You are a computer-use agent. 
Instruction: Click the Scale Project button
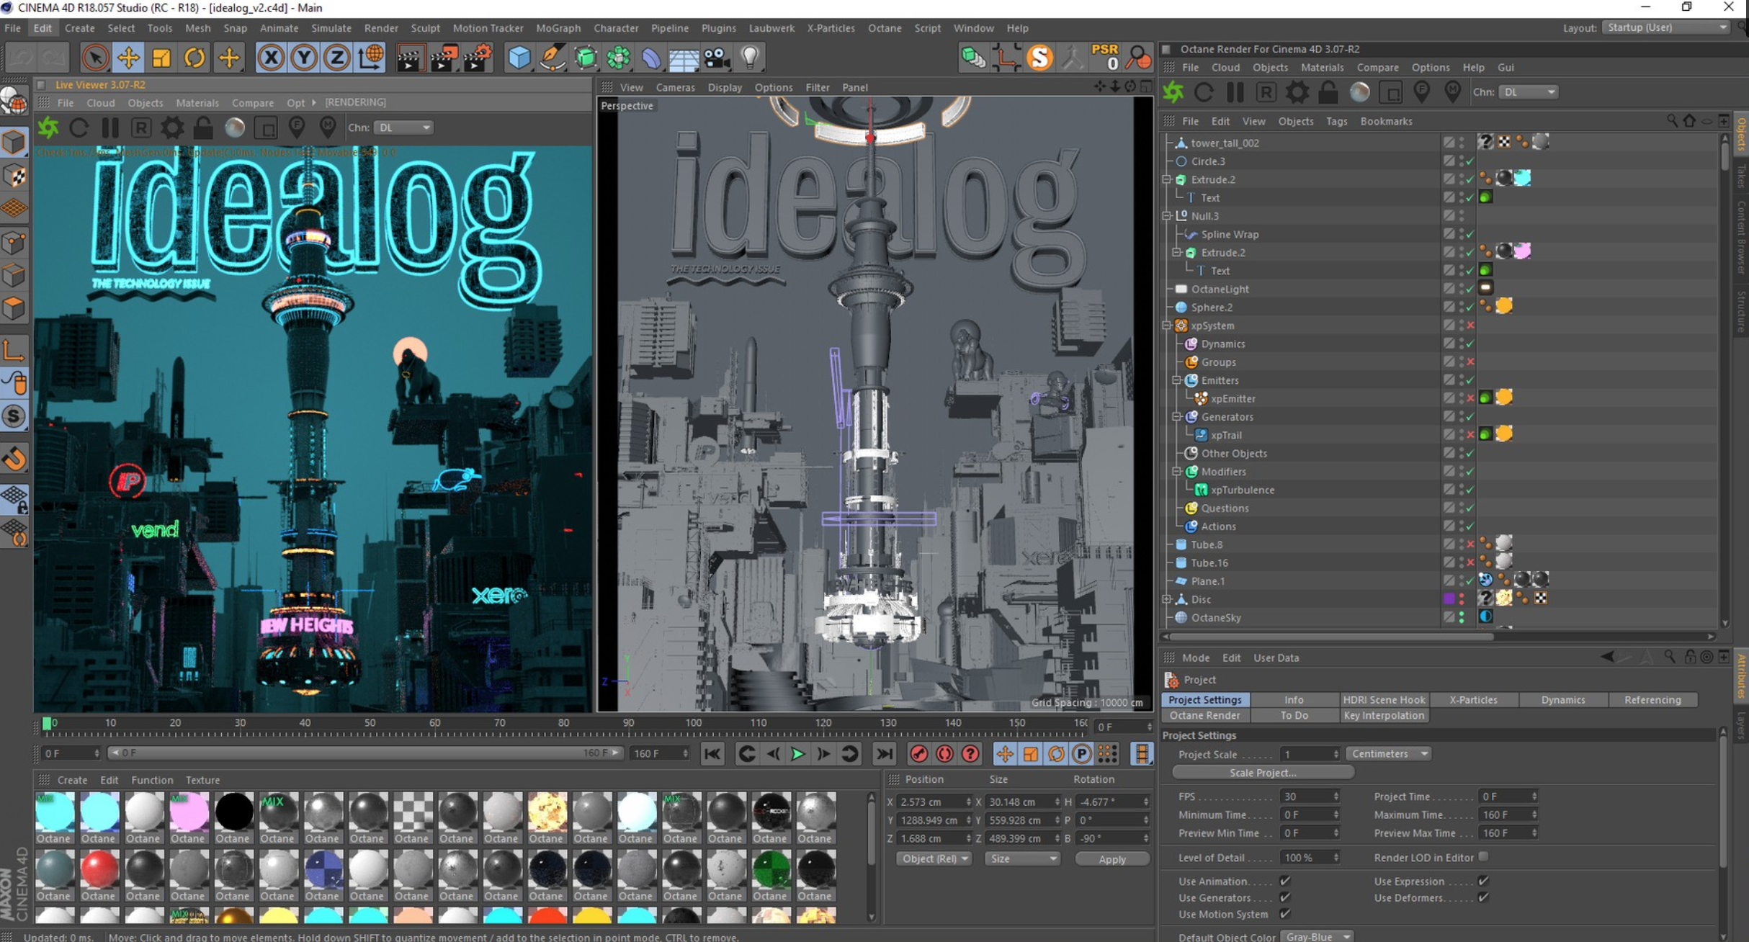pos(1263,773)
